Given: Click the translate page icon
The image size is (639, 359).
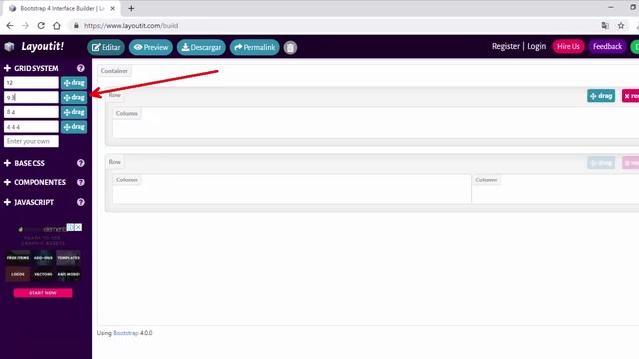Looking at the screenshot, I should 605,26.
